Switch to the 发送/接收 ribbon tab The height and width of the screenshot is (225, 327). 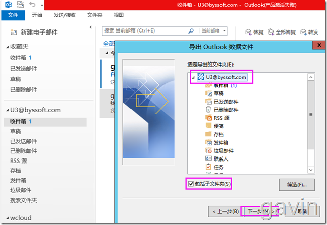point(64,15)
